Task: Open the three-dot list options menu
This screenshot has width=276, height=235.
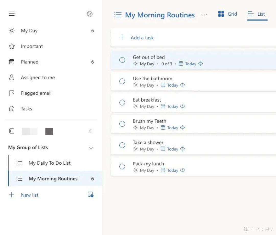Action: click(204, 15)
